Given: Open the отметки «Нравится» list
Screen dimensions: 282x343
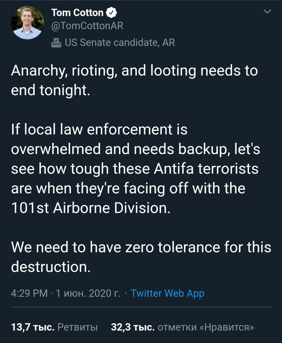Looking at the screenshot, I should pyautogui.click(x=206, y=327).
